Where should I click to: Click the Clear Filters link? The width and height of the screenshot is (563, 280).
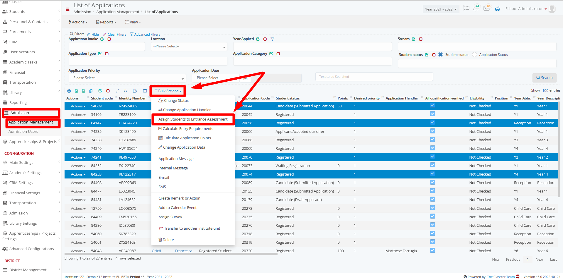point(114,35)
